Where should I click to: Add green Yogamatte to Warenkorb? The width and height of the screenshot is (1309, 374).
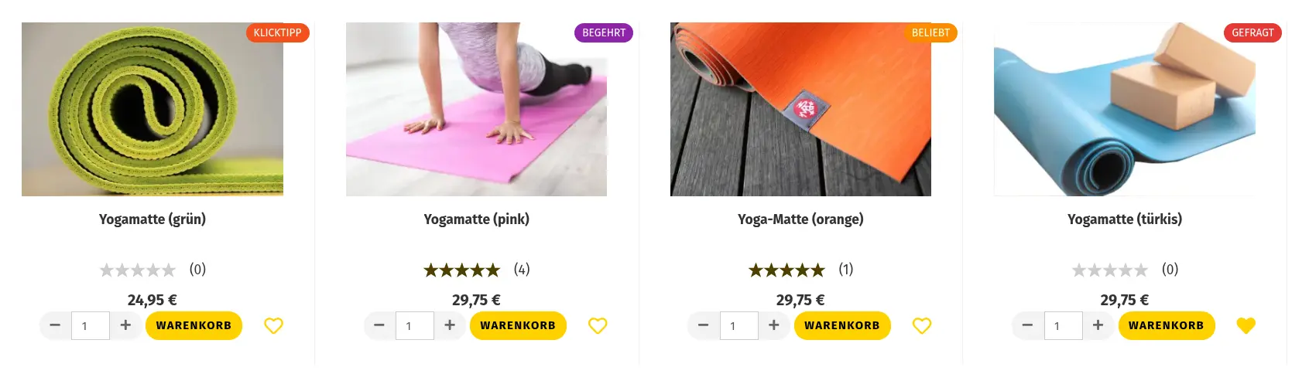(x=194, y=325)
